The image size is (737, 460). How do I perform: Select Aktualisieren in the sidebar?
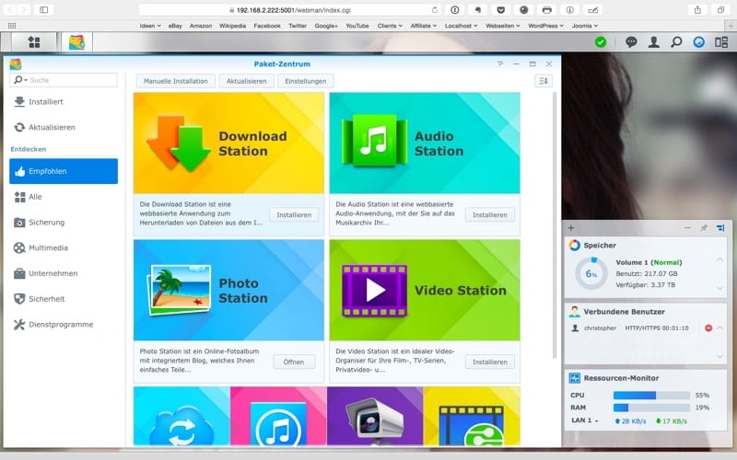(64, 127)
